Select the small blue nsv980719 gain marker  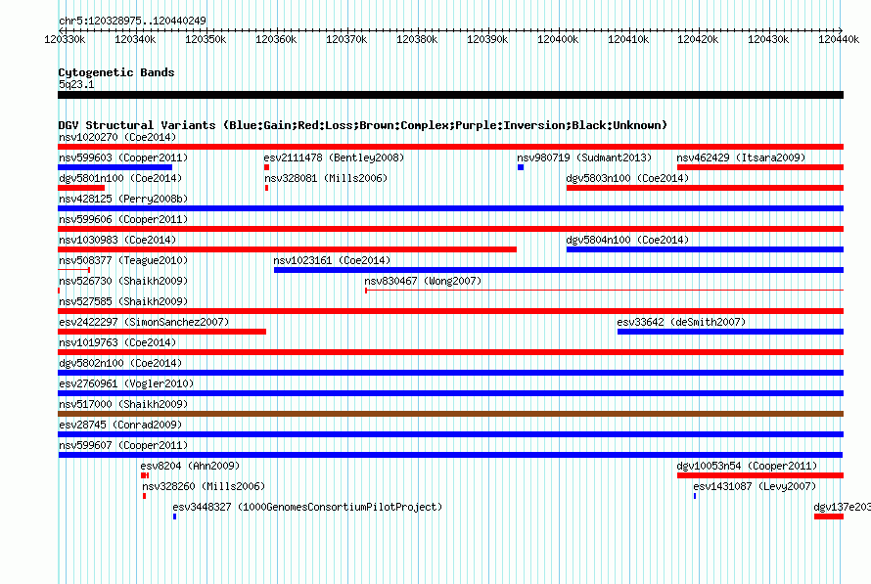pyautogui.click(x=521, y=167)
